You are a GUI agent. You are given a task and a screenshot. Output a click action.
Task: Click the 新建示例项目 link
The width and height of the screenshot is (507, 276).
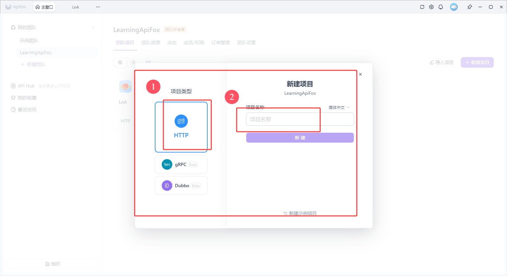300,213
